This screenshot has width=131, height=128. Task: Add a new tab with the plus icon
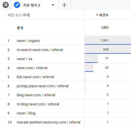tap(64, 5)
